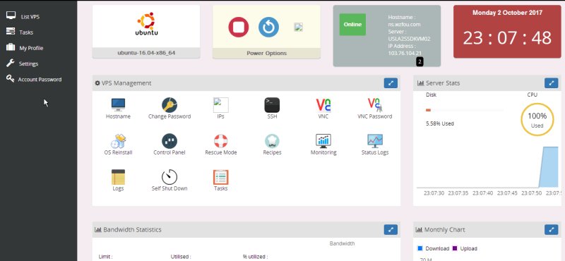Open Account Password in sidebar
Screen dimensions: 565x261
point(33,79)
